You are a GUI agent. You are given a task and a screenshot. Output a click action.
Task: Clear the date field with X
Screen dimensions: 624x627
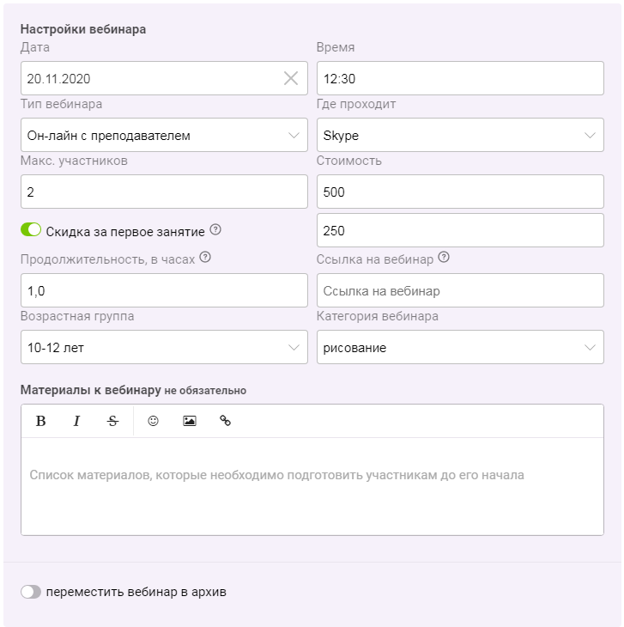pos(291,78)
